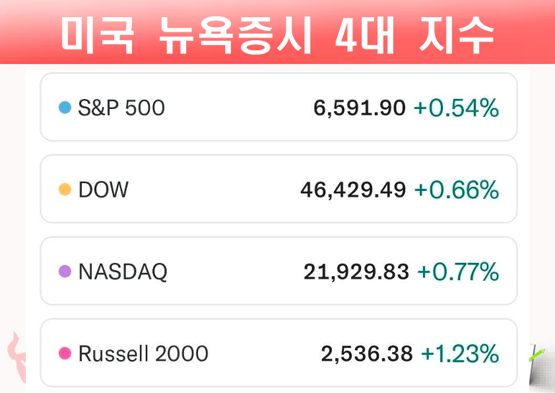This screenshot has width=555, height=393.
Task: Click the purple dot beside NASDAQ
Action: (65, 271)
